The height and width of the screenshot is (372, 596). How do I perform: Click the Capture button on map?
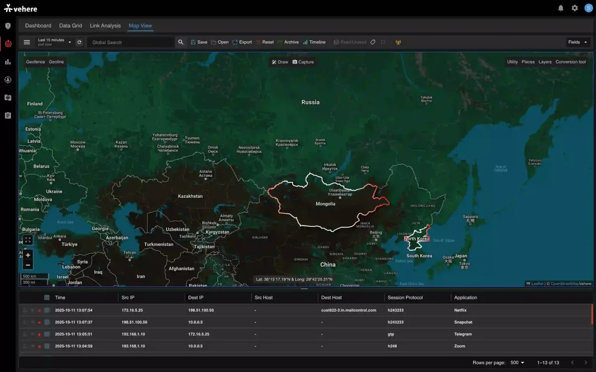303,62
